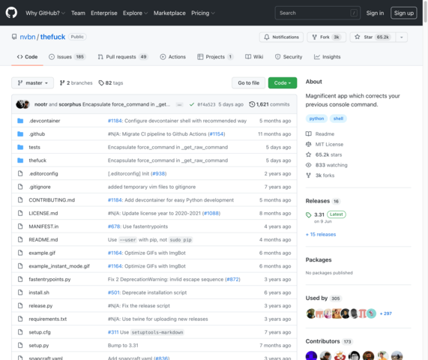The image size is (428, 360).
Task: Switch to the Issues tab
Action: click(67, 57)
